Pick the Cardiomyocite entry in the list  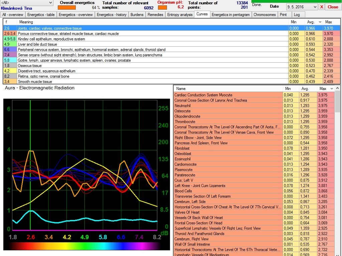pyautogui.click(x=185, y=164)
